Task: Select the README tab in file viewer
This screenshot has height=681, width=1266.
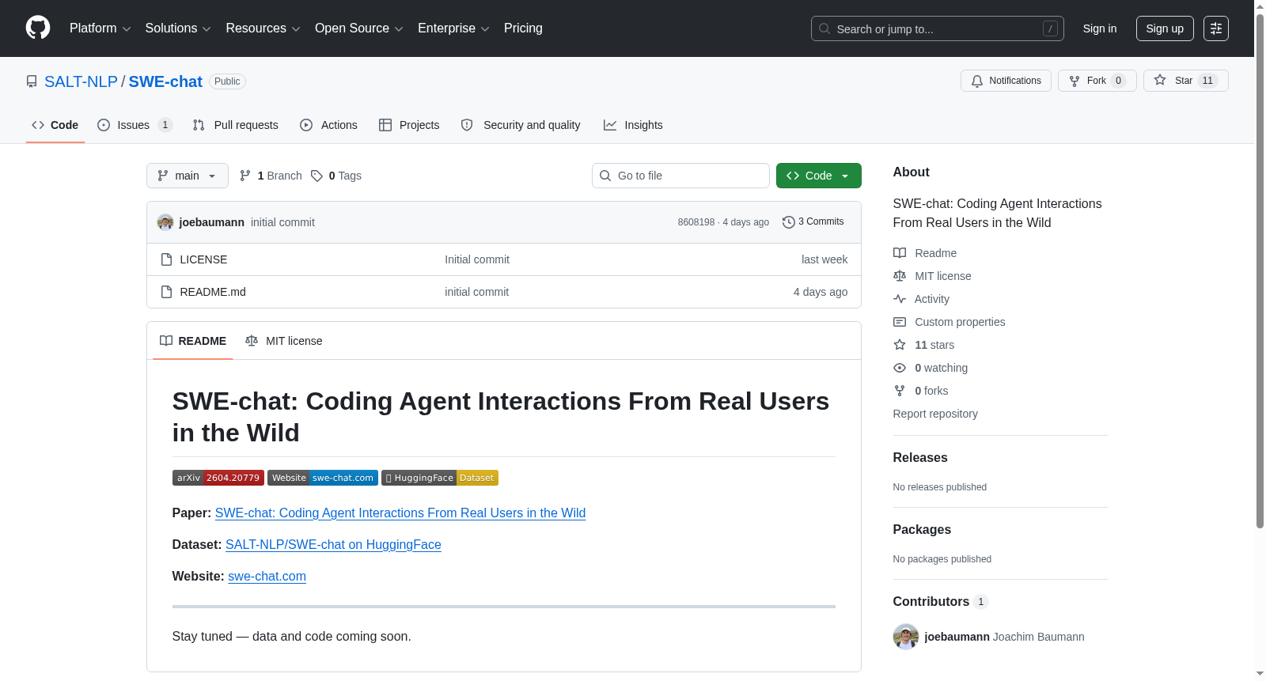Action: 193,341
